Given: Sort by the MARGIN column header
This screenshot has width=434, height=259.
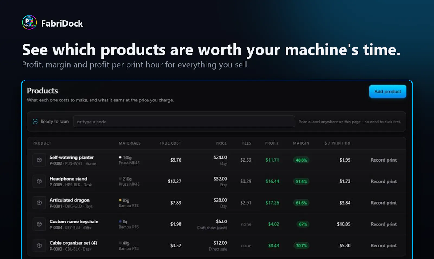Looking at the screenshot, I should click(301, 143).
